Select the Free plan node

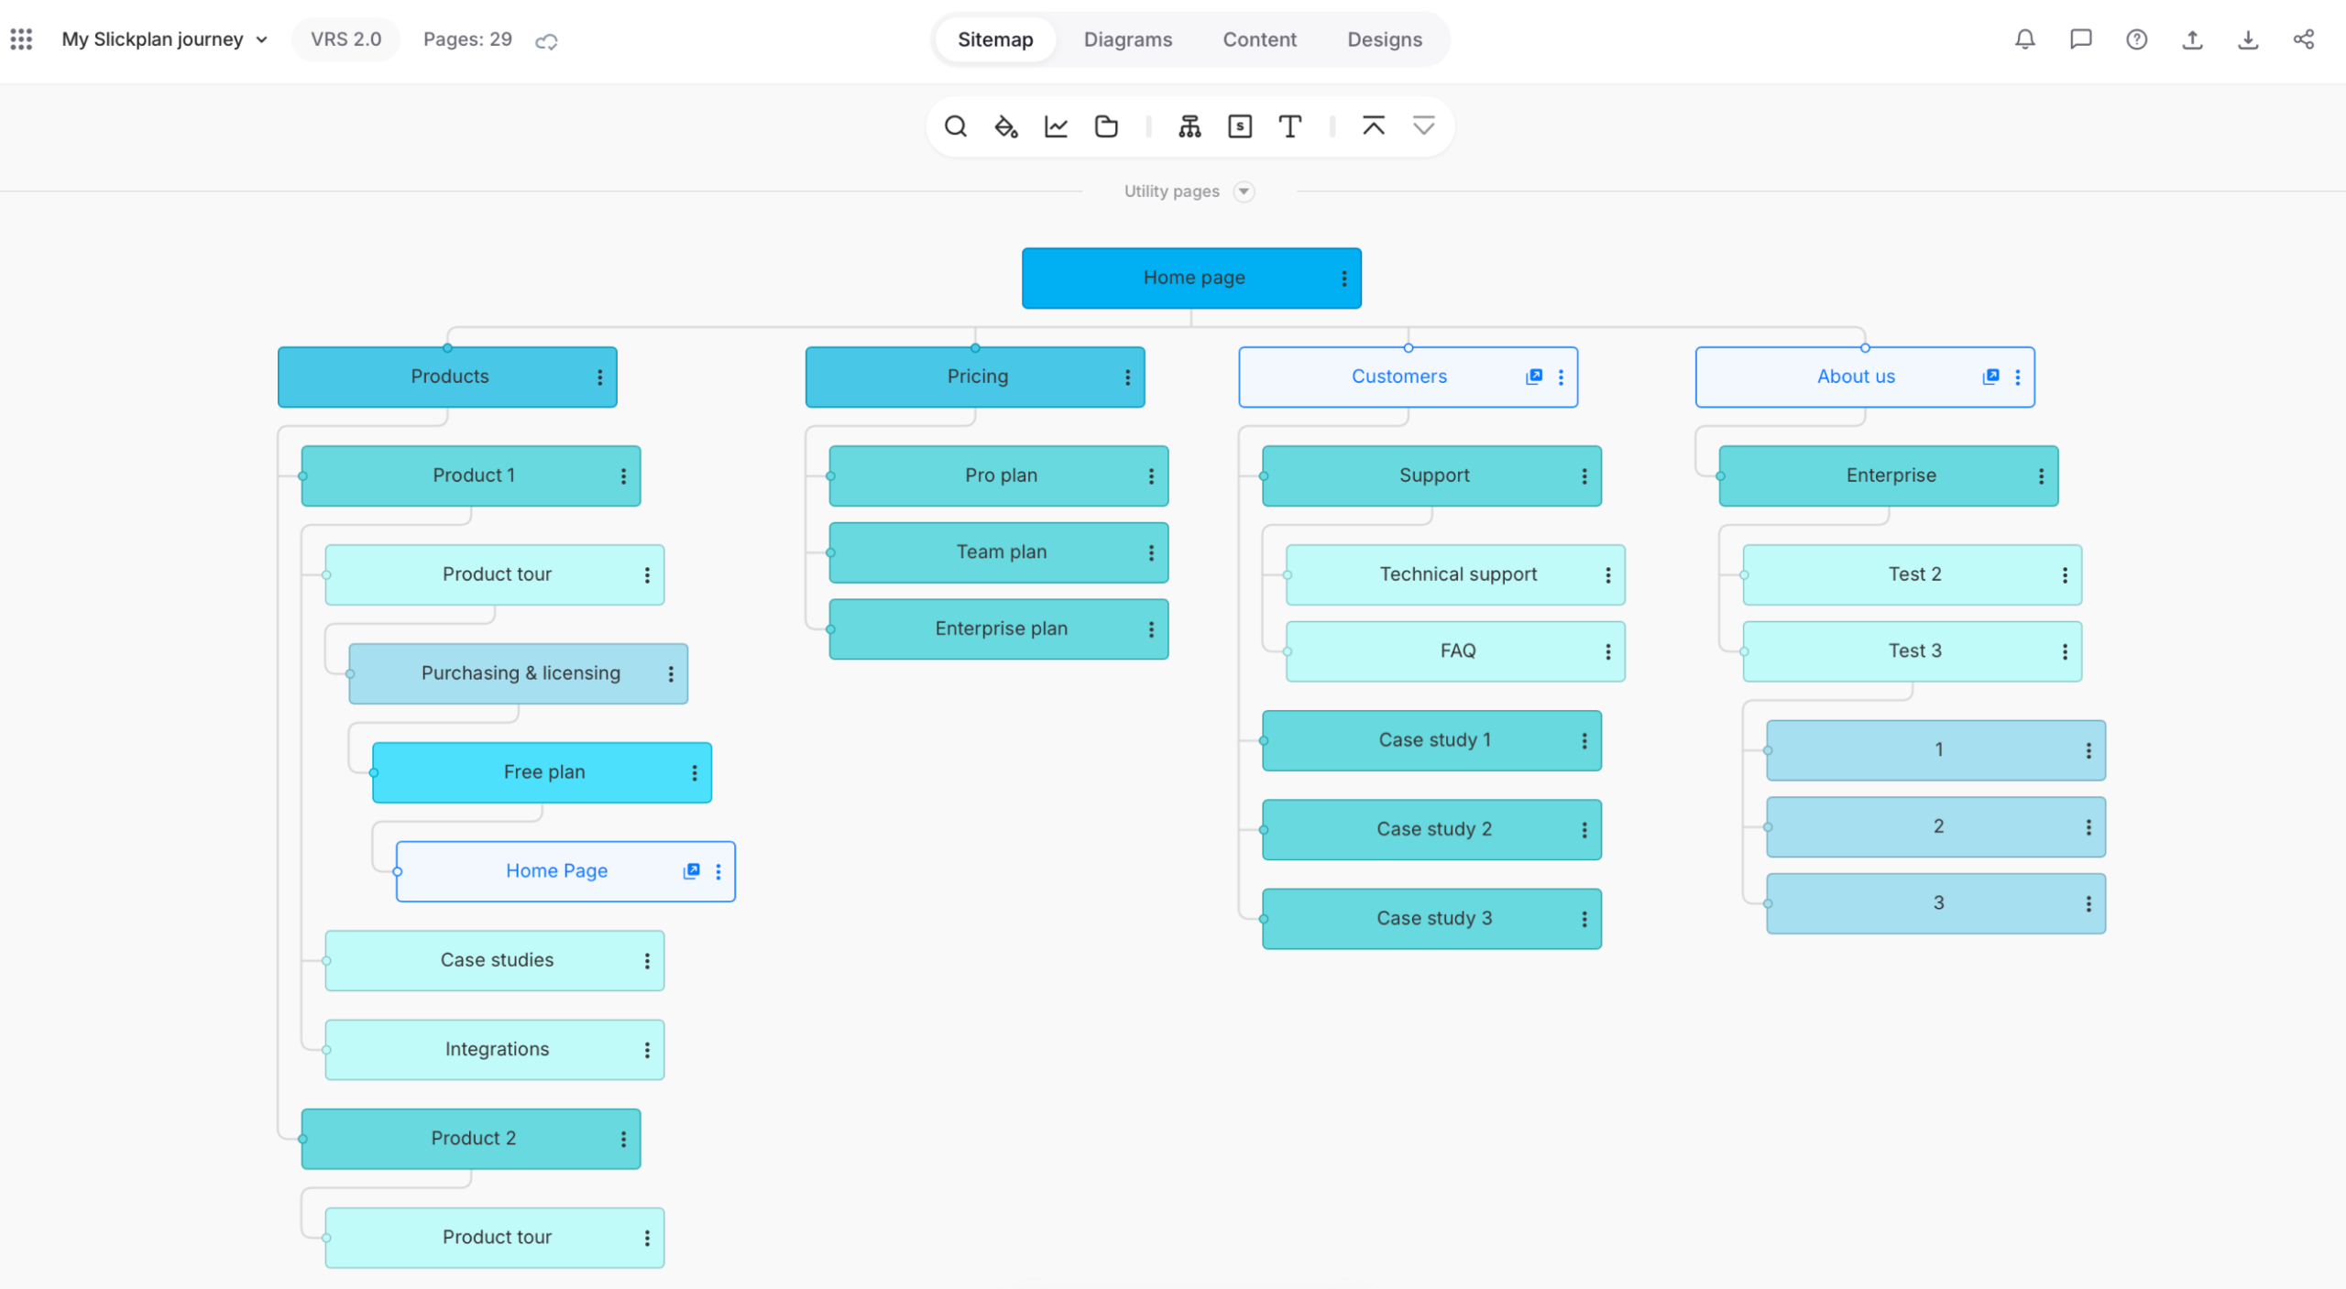pyautogui.click(x=542, y=773)
